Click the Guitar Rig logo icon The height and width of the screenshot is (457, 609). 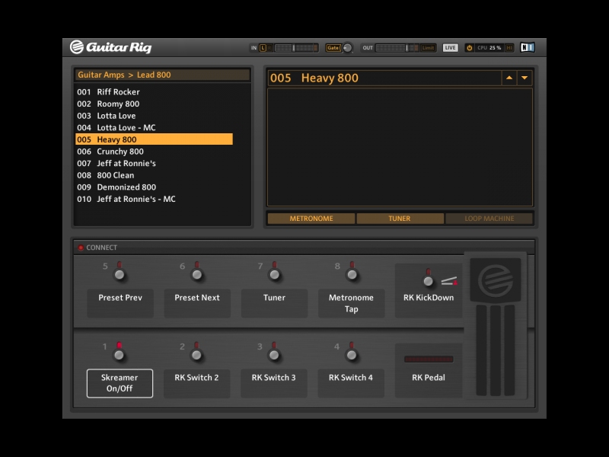point(77,47)
